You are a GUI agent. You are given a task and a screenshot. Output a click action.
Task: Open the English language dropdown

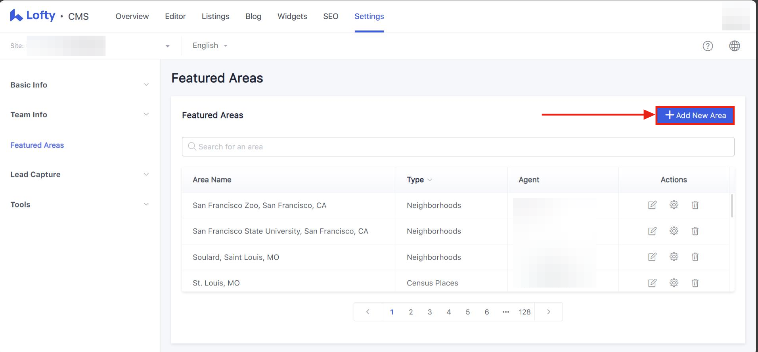coord(210,46)
